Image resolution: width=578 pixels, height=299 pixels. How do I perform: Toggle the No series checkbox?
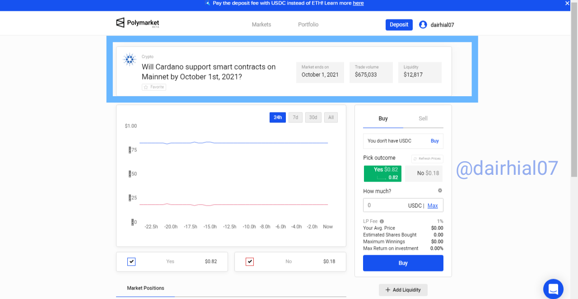(250, 262)
